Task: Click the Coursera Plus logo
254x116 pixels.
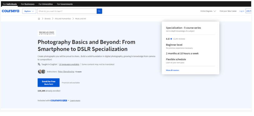Action: [x=59, y=100]
